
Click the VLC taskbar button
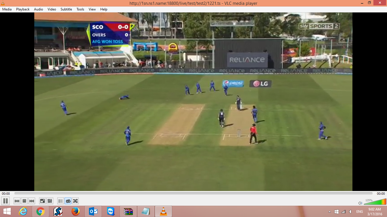point(163,211)
